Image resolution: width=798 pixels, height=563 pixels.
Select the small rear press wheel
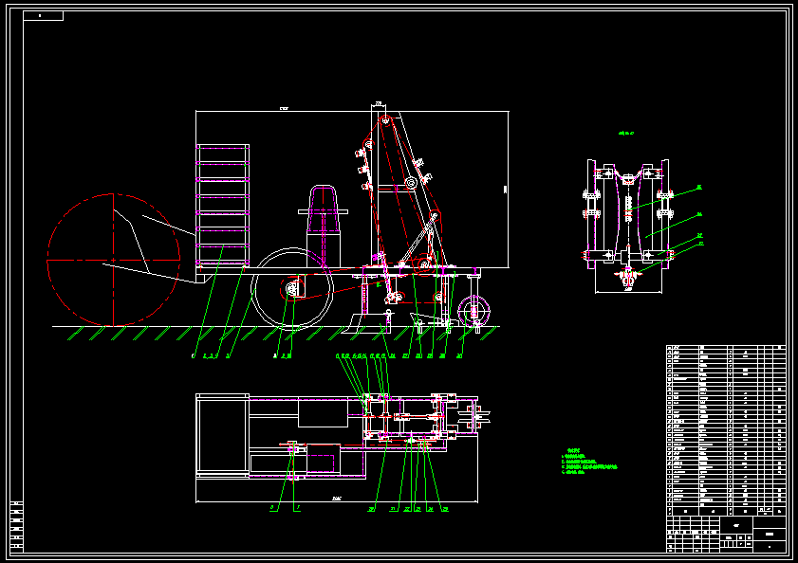pos(473,312)
